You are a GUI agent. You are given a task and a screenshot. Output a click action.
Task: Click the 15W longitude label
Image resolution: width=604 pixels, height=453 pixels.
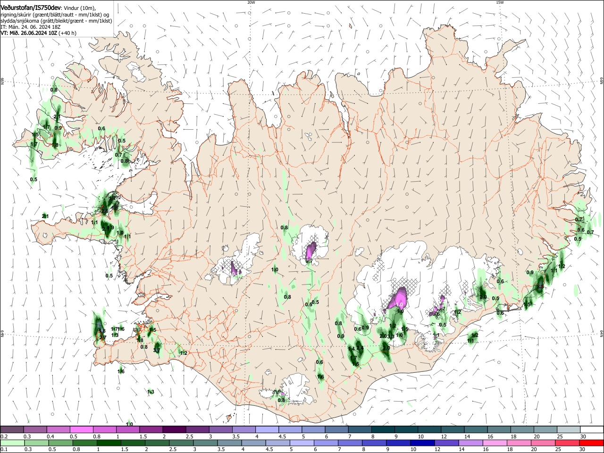[500, 2]
